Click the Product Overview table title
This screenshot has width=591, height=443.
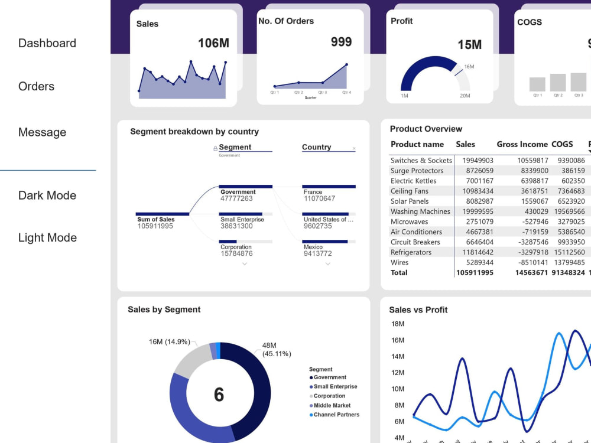[426, 129]
